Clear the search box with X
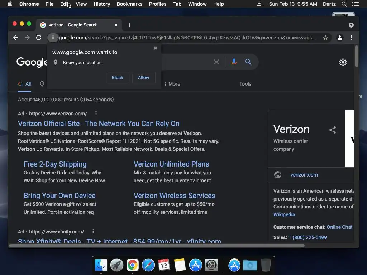The width and height of the screenshot is (367, 275). point(216,62)
